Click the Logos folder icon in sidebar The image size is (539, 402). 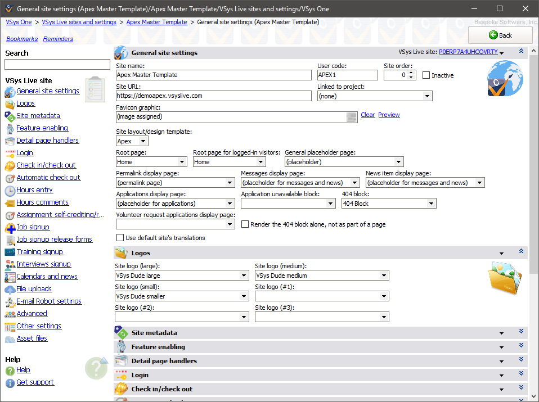point(10,103)
